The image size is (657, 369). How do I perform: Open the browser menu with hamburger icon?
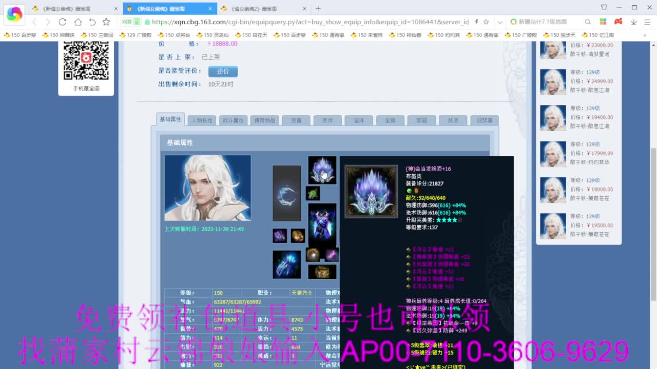tap(648, 23)
